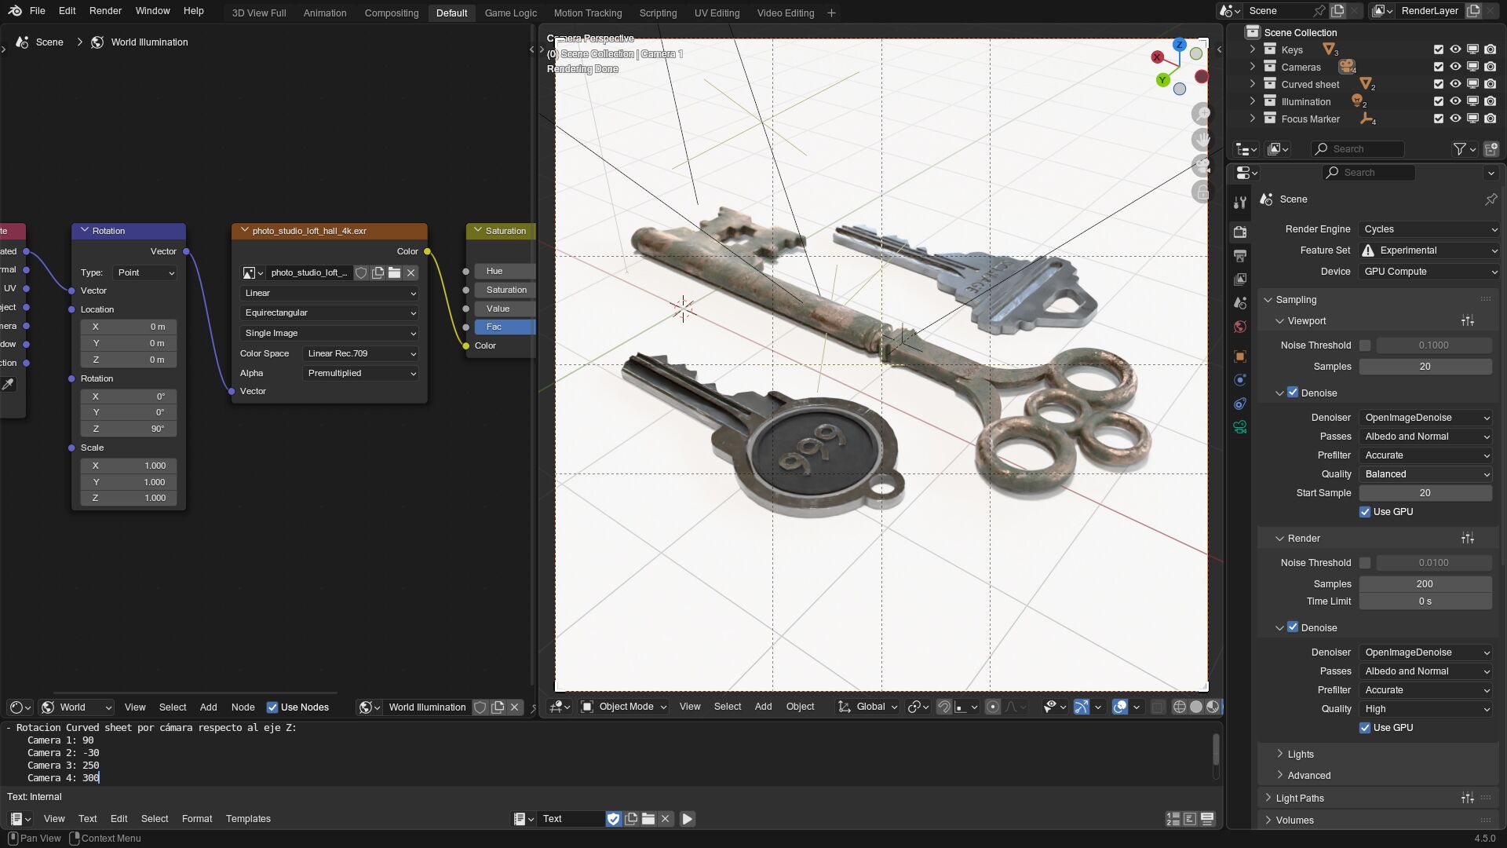Switch to solid viewport shading
Viewport: 1507px width, 848px height.
tap(1196, 707)
